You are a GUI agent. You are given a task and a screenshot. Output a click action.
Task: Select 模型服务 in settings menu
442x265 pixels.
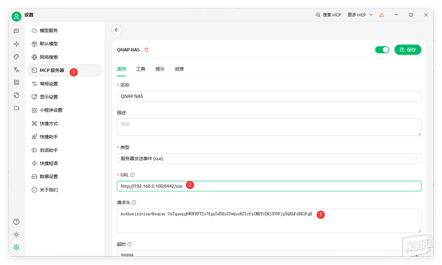(48, 30)
